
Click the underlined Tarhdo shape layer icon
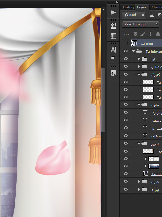[x=145, y=174]
